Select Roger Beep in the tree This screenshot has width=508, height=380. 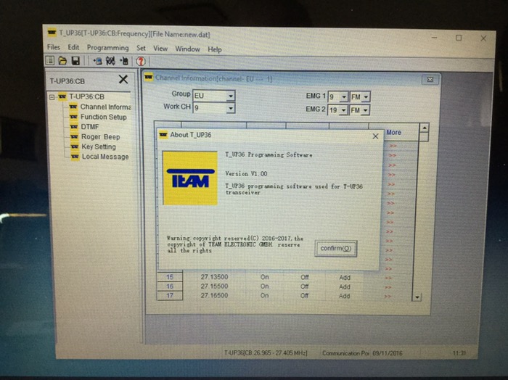[x=100, y=137]
